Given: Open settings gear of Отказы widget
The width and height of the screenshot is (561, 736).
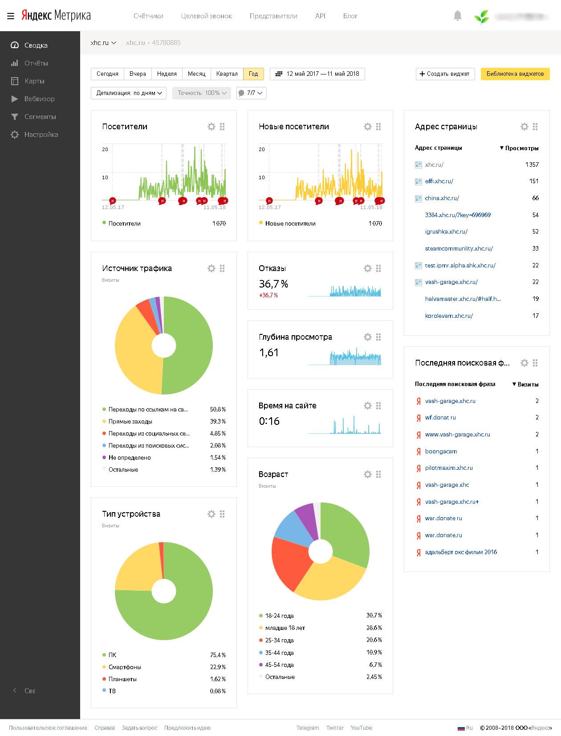Looking at the screenshot, I should coord(368,268).
